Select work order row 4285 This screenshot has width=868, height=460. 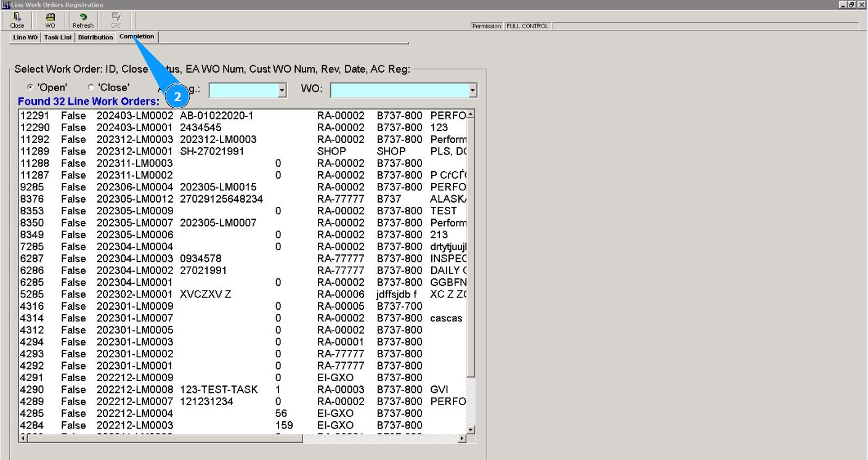coord(243,413)
